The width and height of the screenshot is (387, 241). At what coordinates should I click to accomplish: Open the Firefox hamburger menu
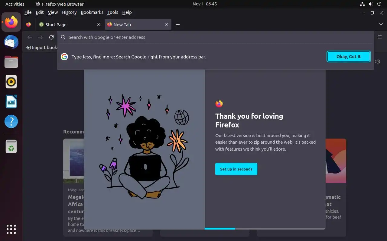[380, 37]
